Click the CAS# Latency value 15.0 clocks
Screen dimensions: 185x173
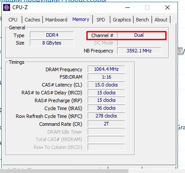106,85
